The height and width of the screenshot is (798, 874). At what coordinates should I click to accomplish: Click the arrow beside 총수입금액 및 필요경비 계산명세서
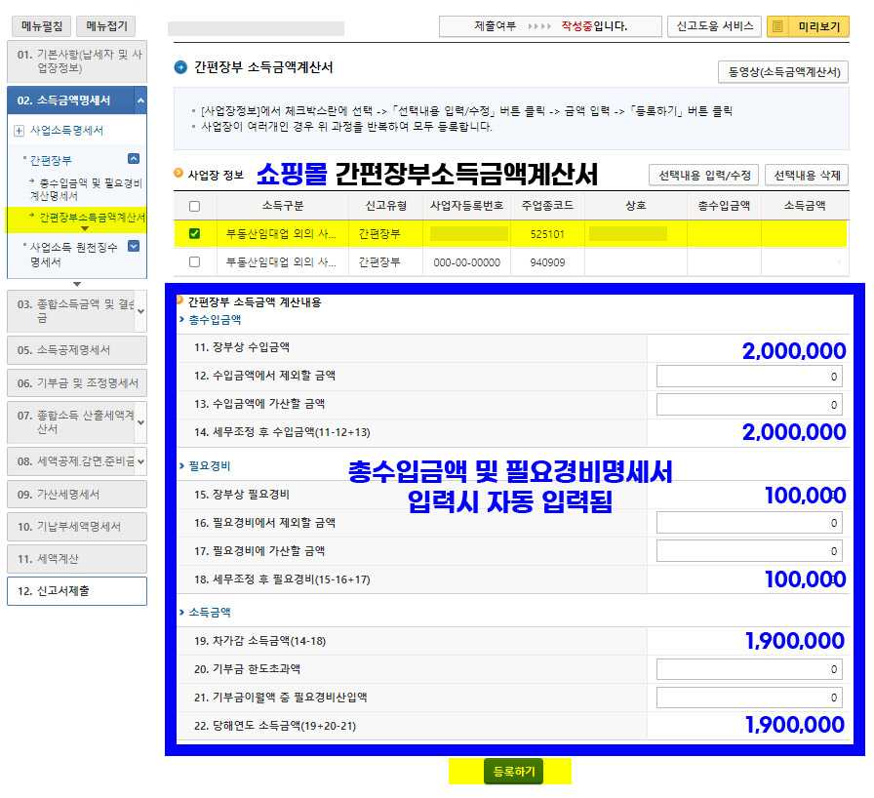pyautogui.click(x=31, y=180)
